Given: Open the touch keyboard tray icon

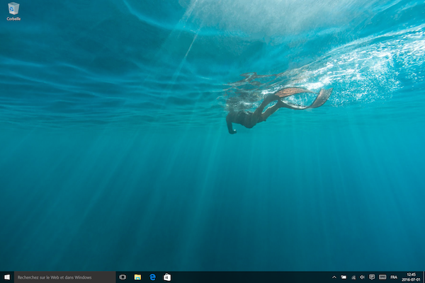Looking at the screenshot, I should tap(382, 277).
